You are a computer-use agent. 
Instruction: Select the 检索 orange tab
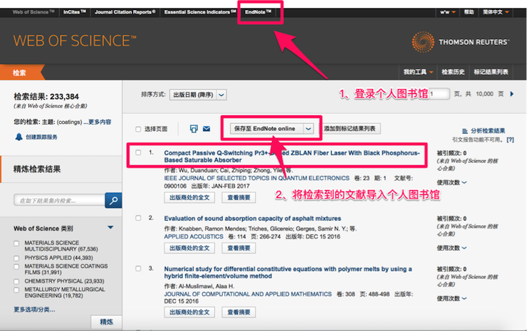click(21, 72)
